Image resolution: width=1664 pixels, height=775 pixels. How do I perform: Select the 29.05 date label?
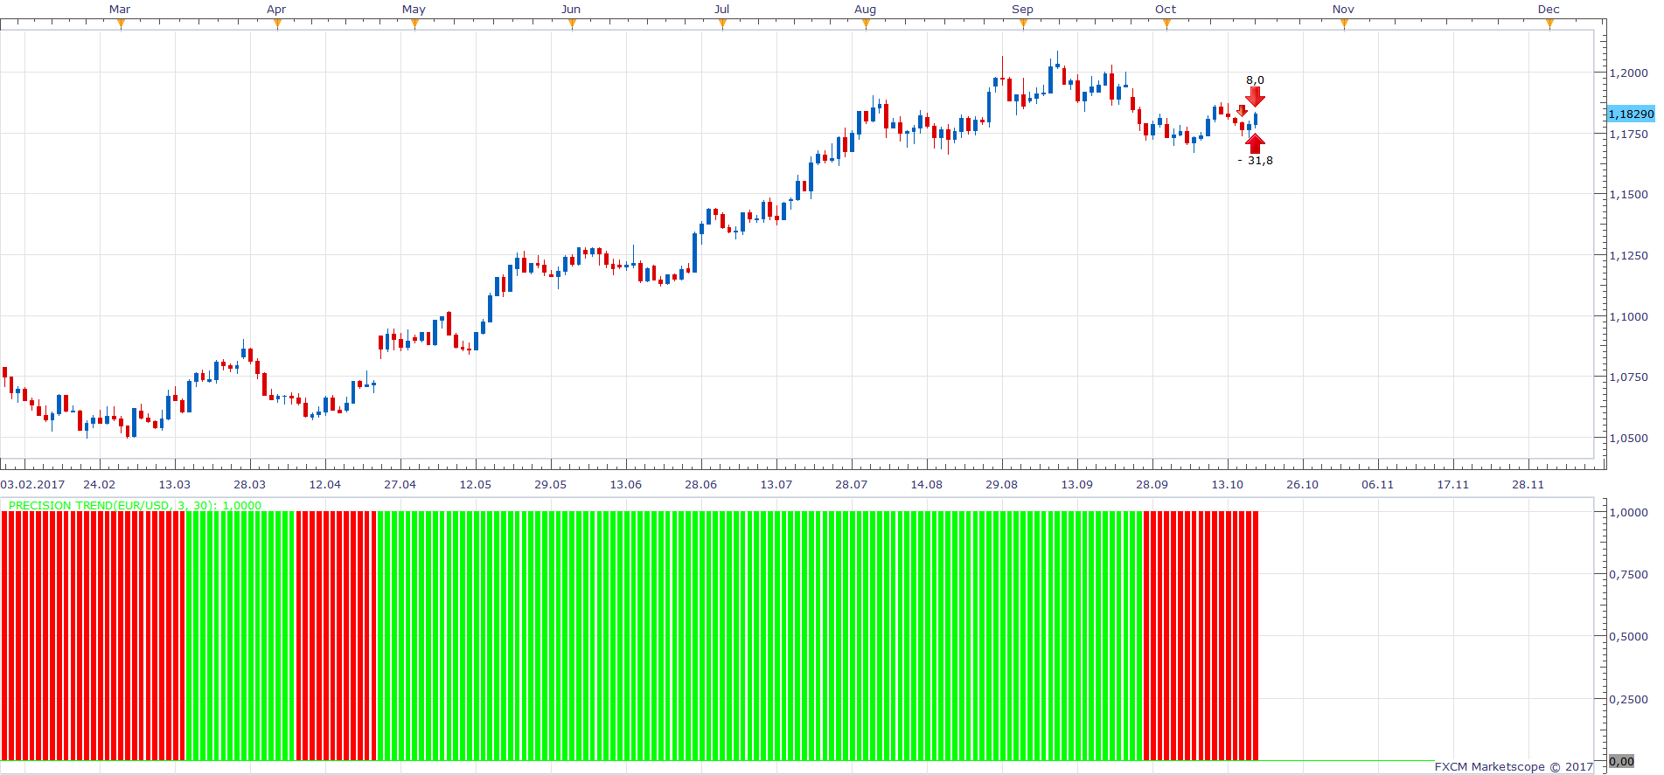click(x=550, y=484)
